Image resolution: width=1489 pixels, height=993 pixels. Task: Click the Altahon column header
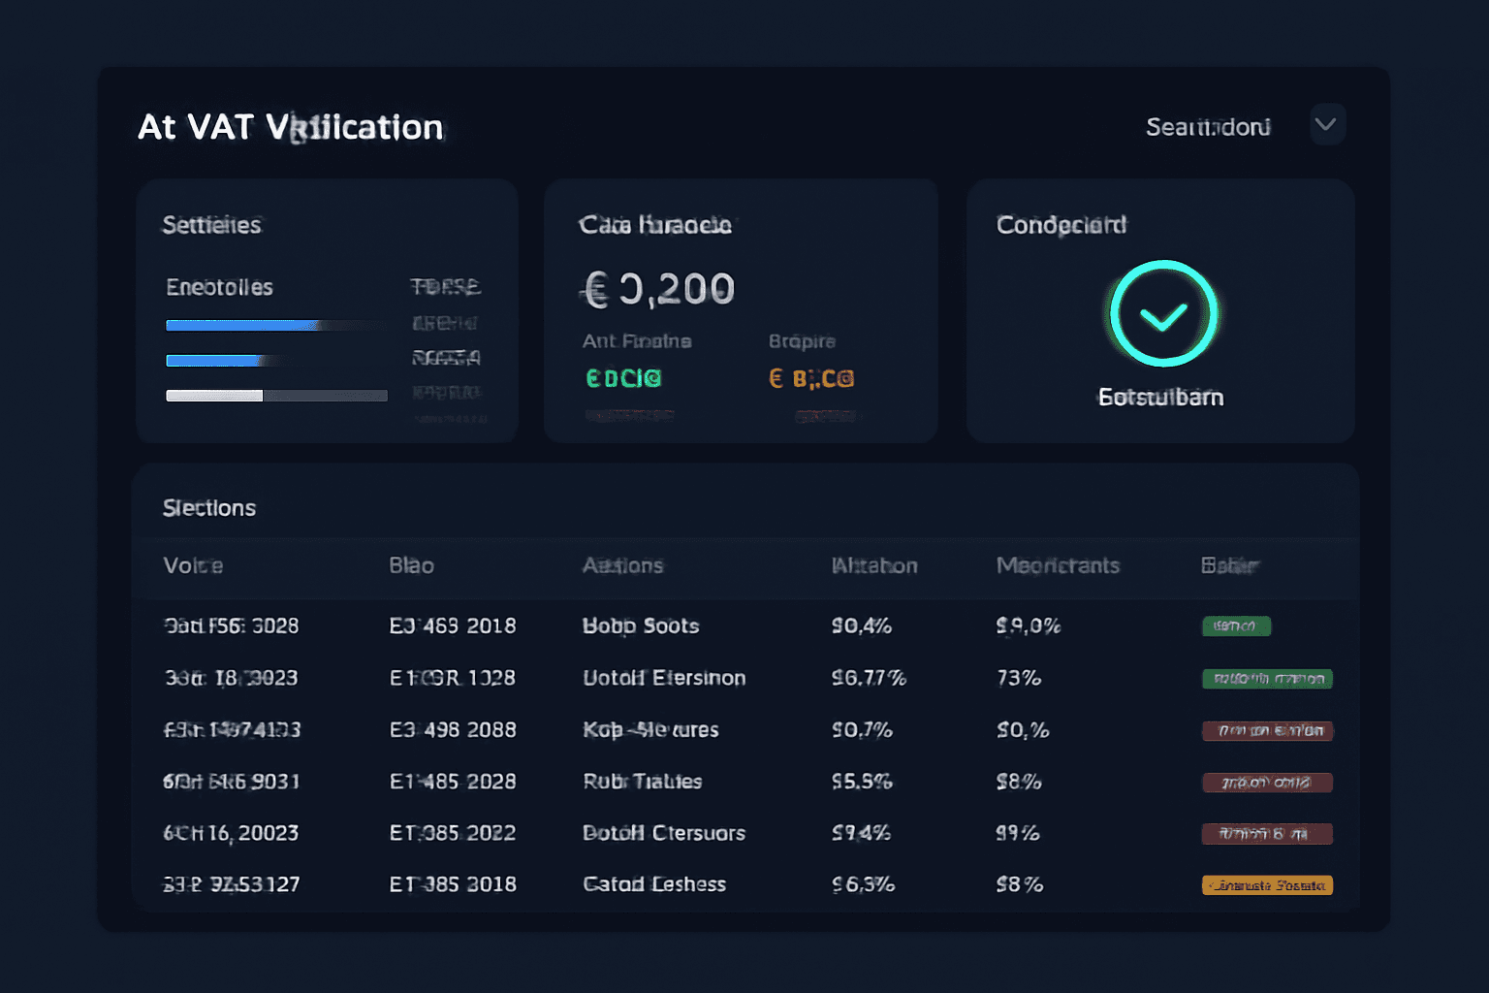tap(874, 565)
